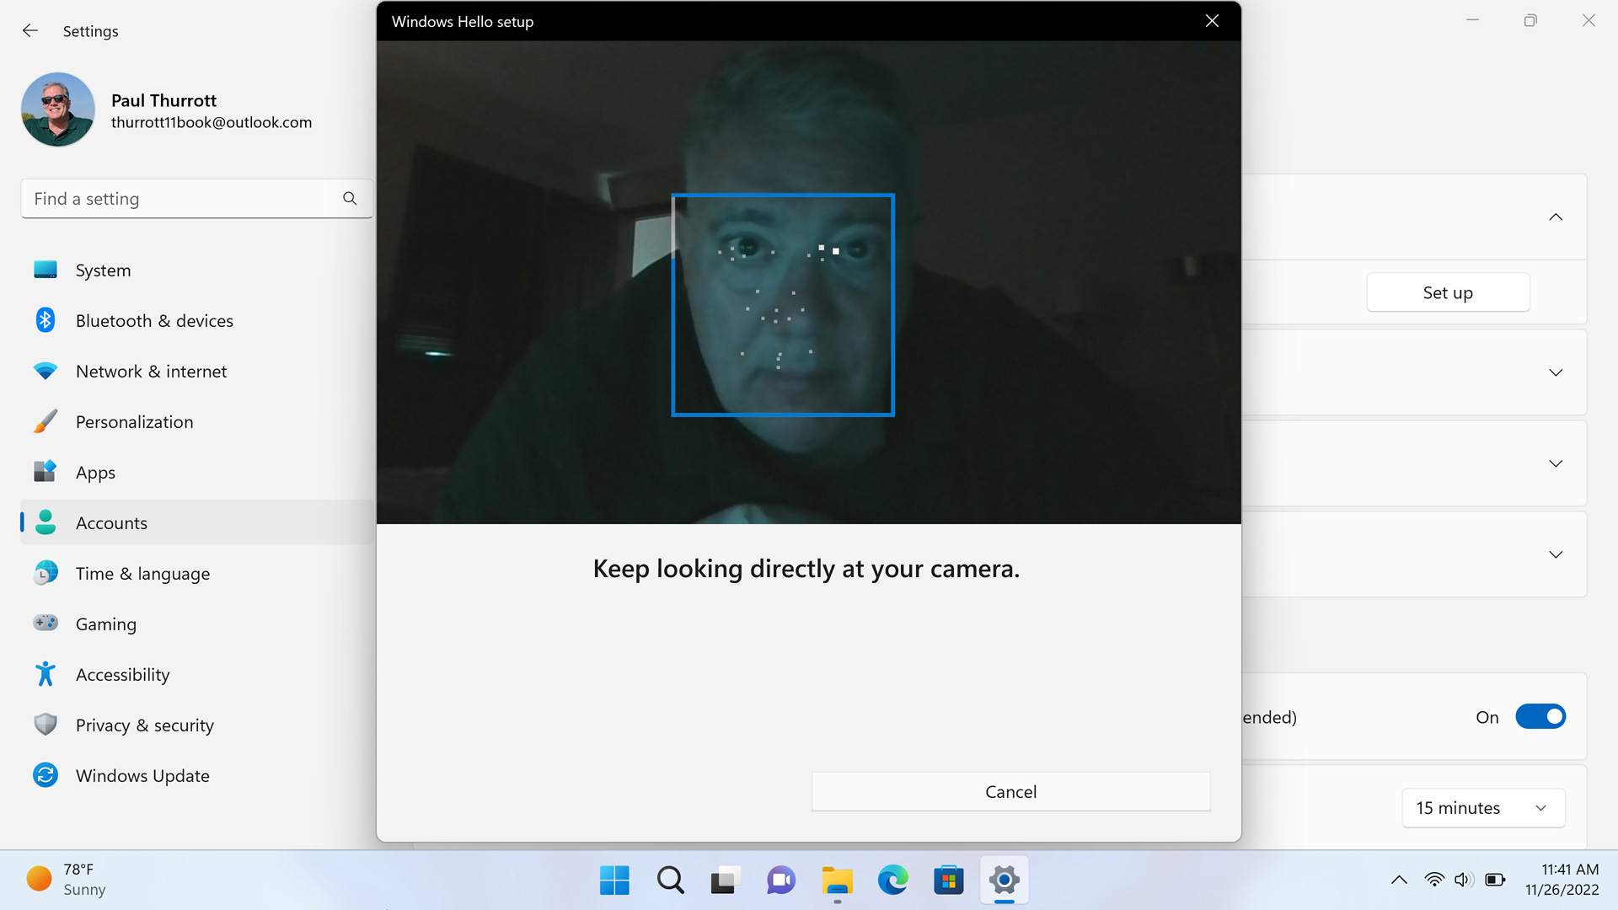
Task: Click the Personalization paintbrush icon
Action: [x=46, y=421]
